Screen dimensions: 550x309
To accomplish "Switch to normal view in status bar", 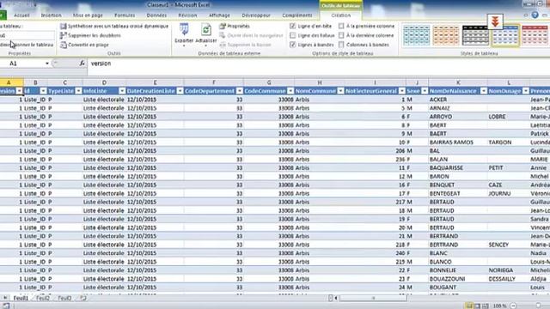I will coord(469,306).
